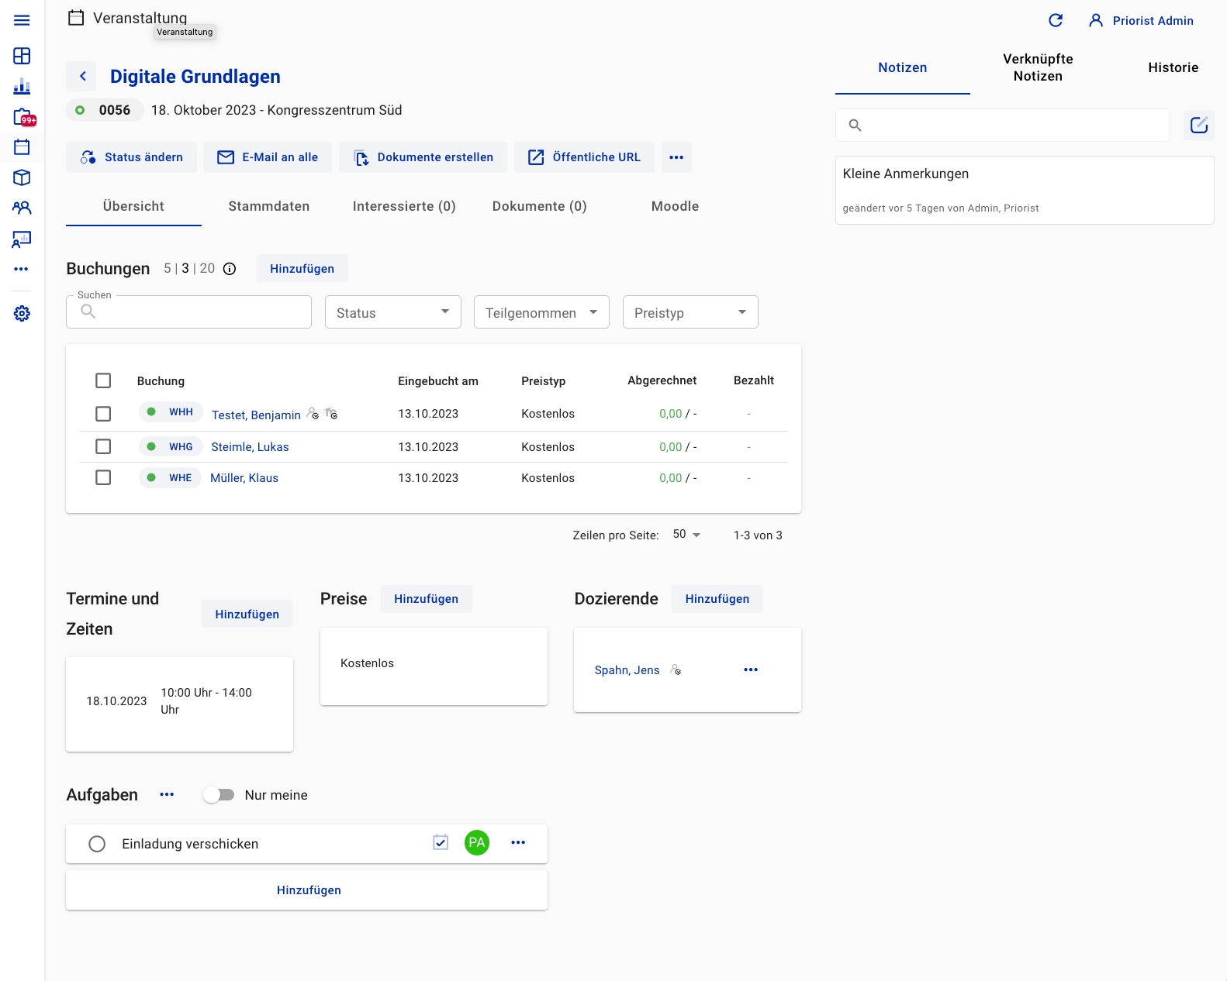1227x981 pixels.
Task: Open the Preistyp filter dropdown
Action: 690,312
